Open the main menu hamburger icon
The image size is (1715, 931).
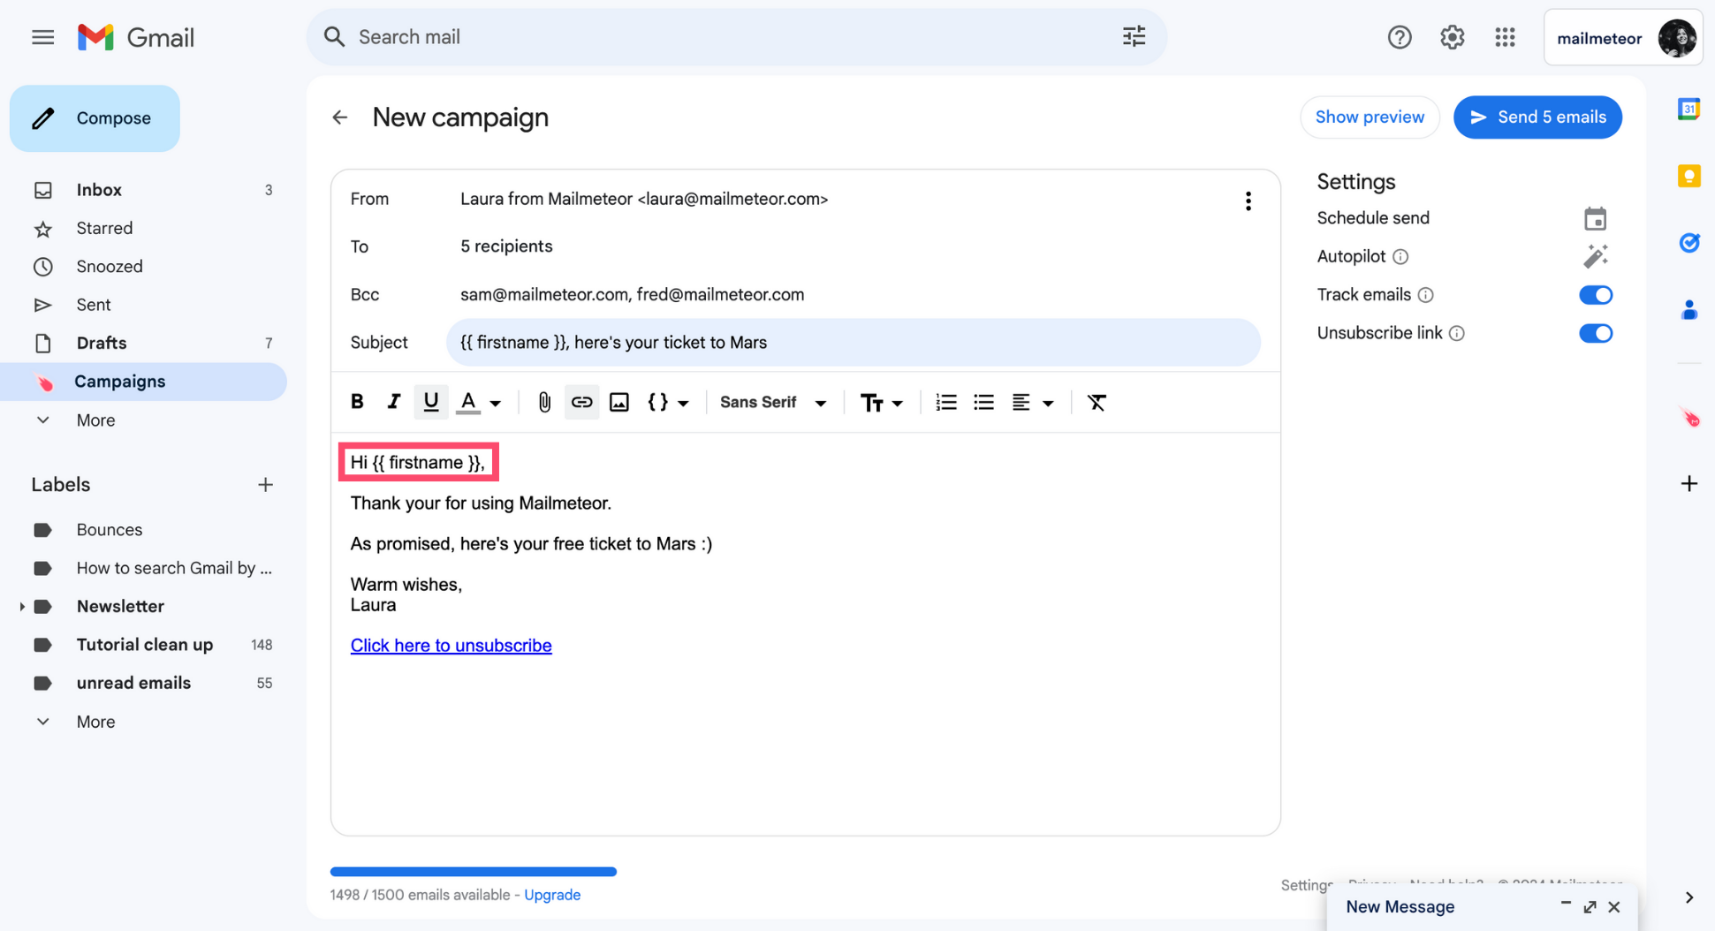tap(42, 37)
